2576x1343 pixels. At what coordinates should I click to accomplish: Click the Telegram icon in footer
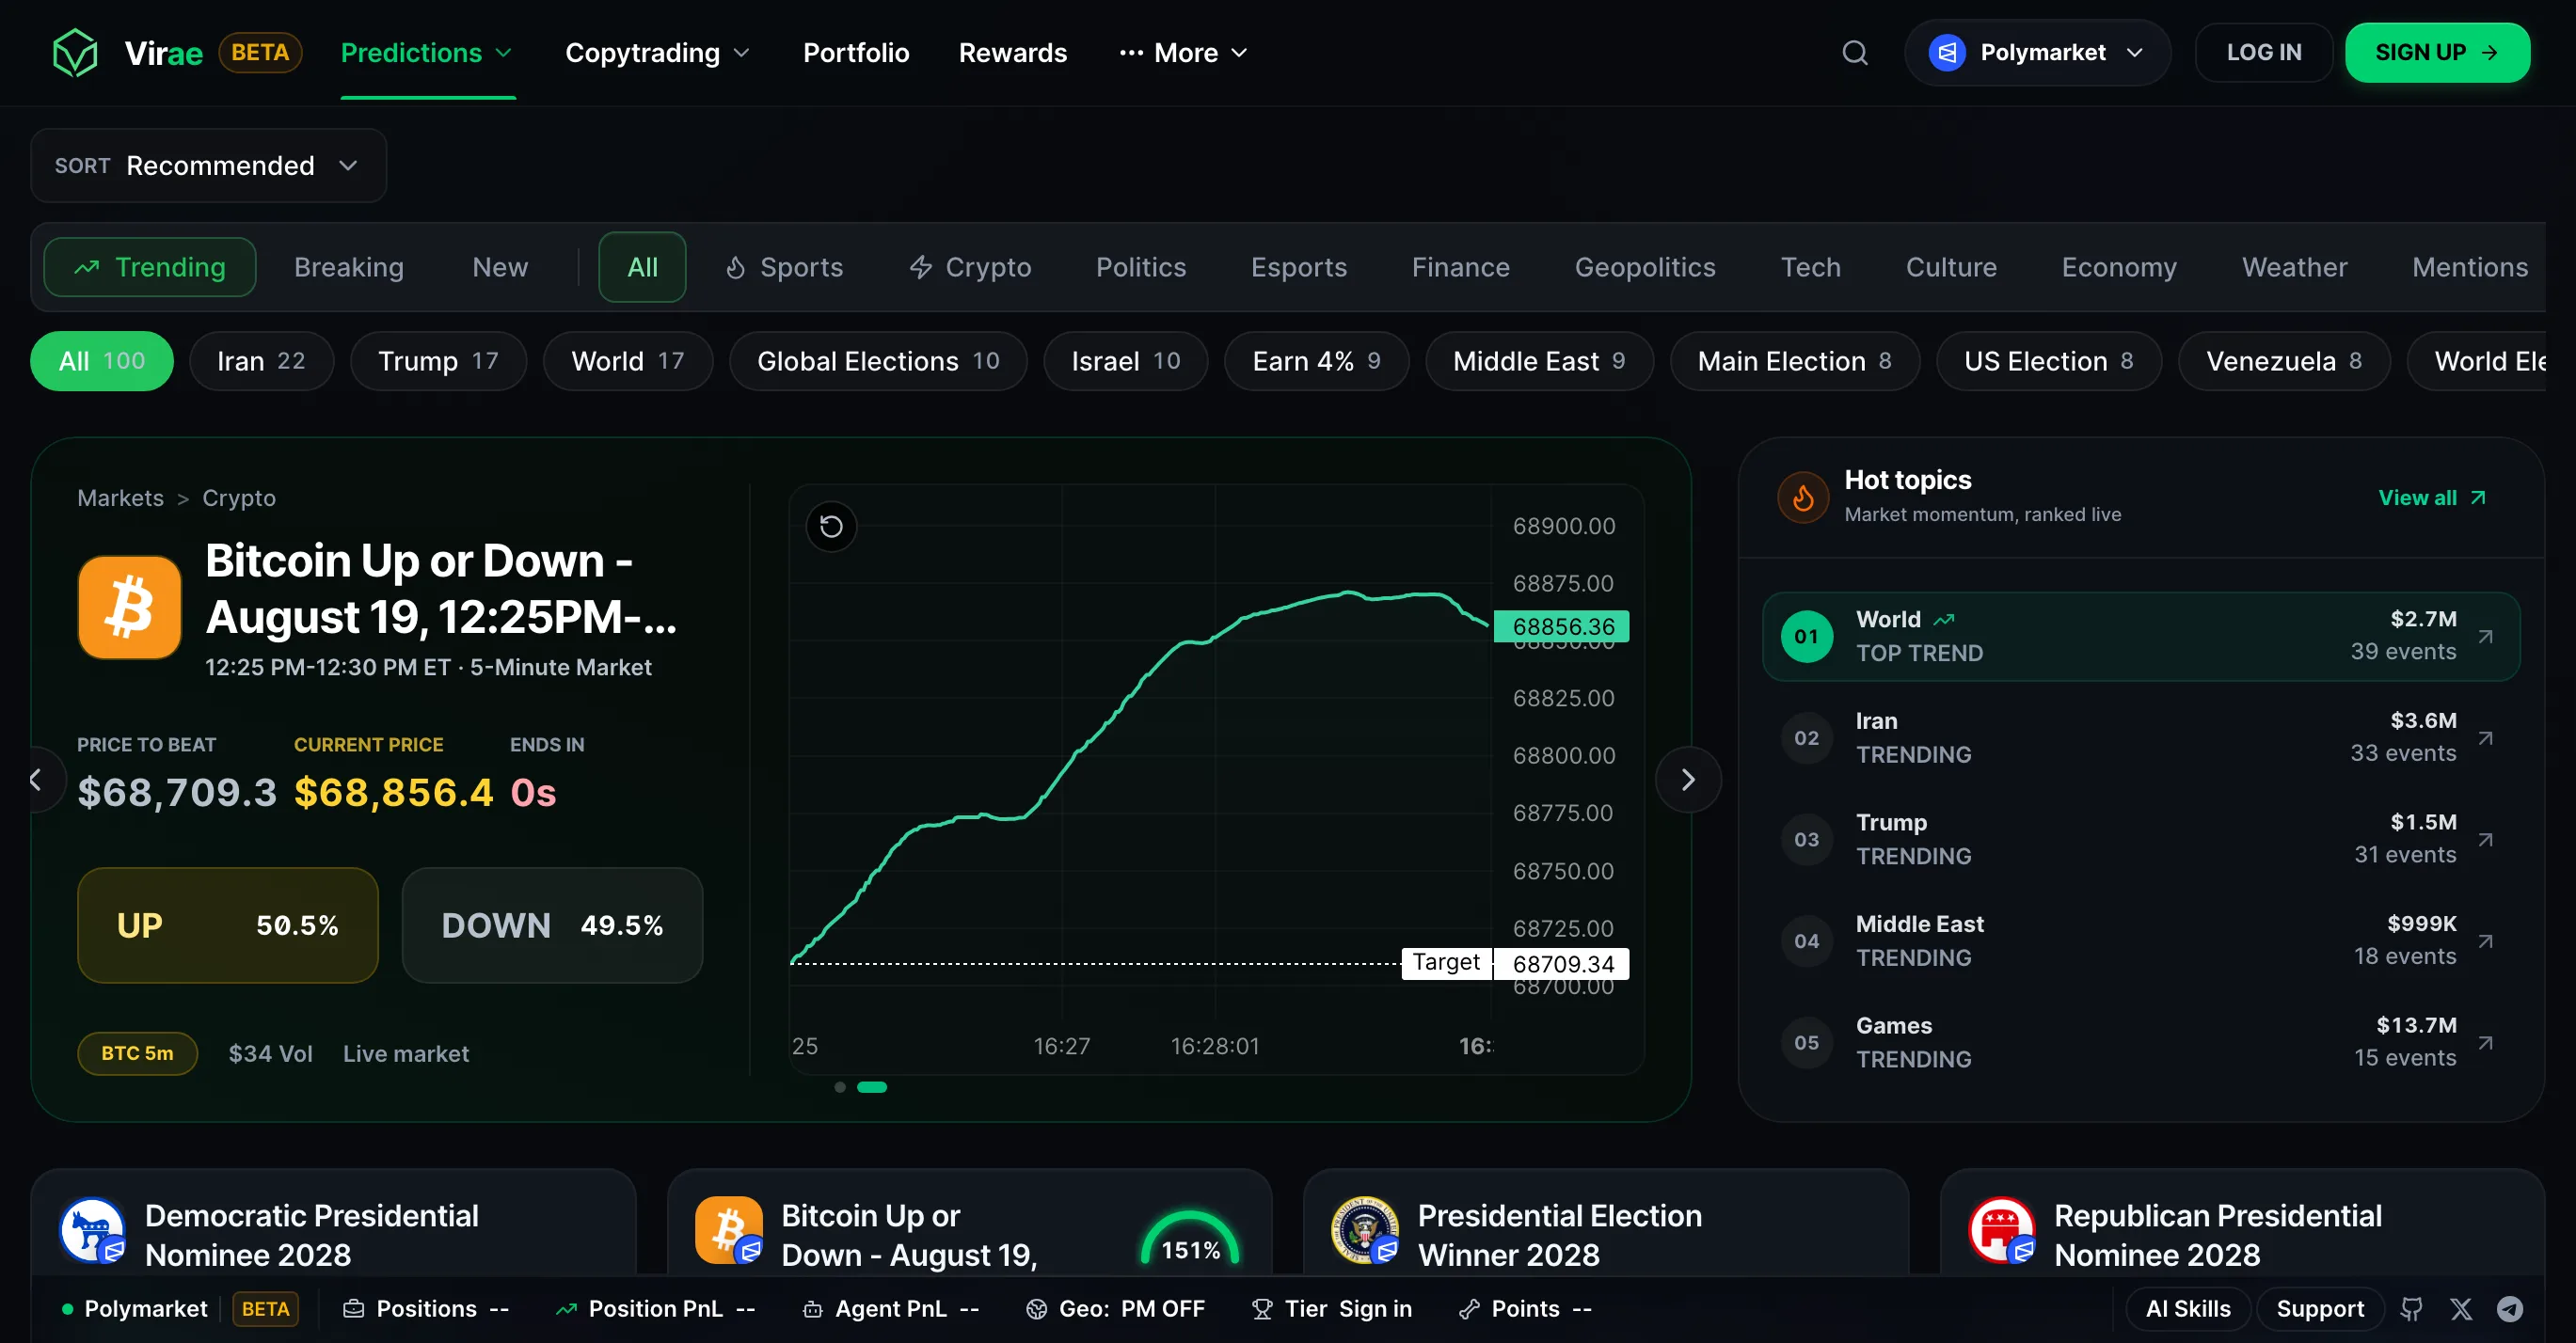[x=2509, y=1308]
